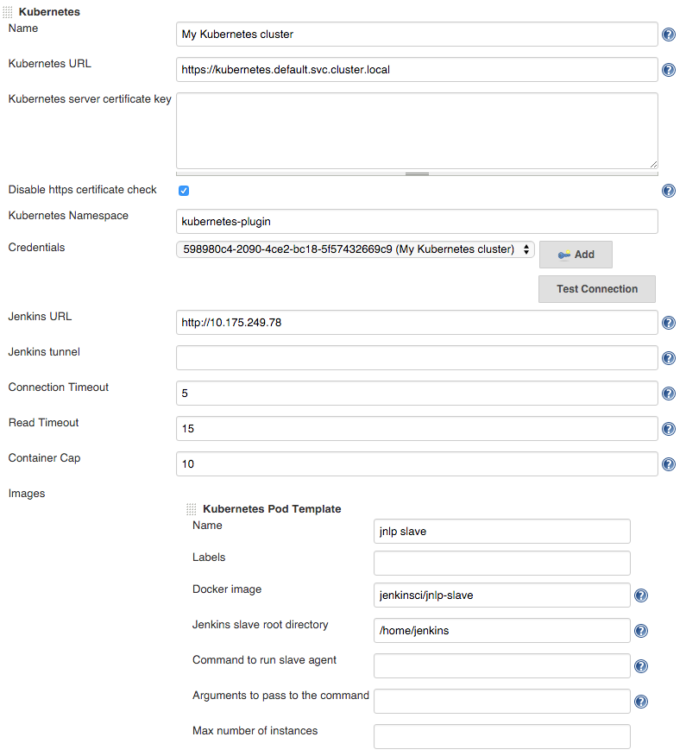Open help for Read Timeout
This screenshot has height=756, width=686.
point(668,429)
